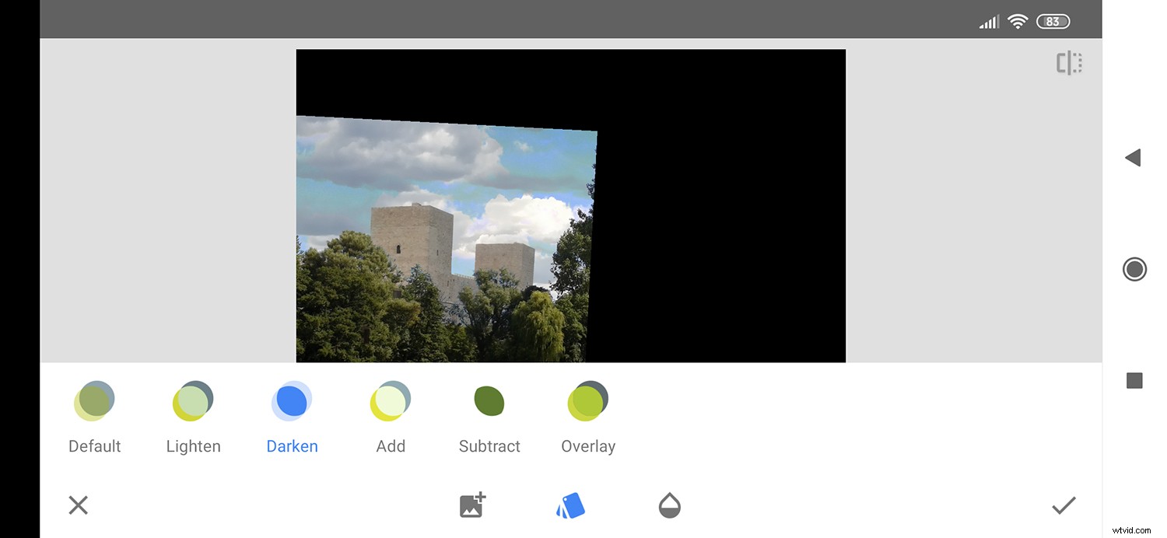1167x538 pixels.
Task: Open recent apps with the square button
Action: 1134,380
